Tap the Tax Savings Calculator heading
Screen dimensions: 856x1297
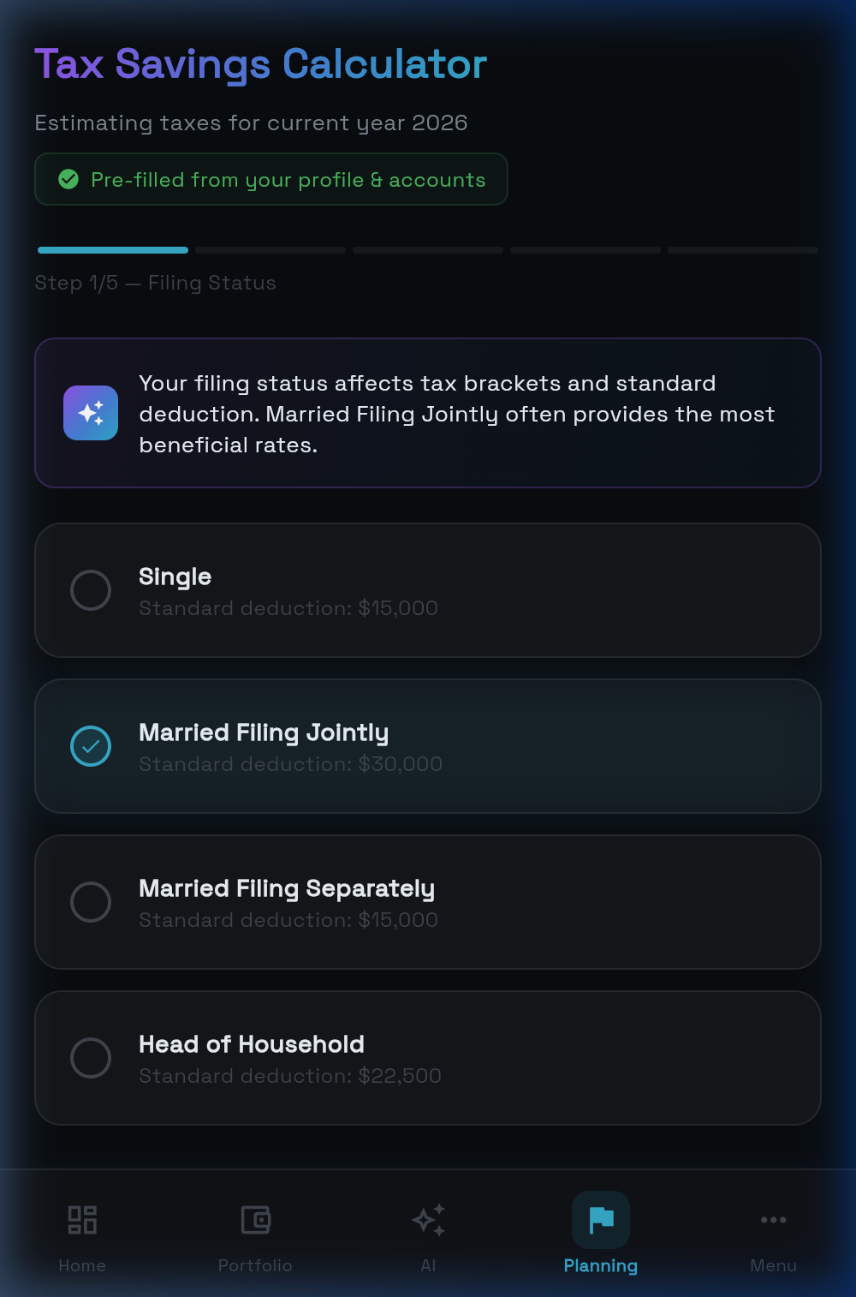pyautogui.click(x=259, y=63)
